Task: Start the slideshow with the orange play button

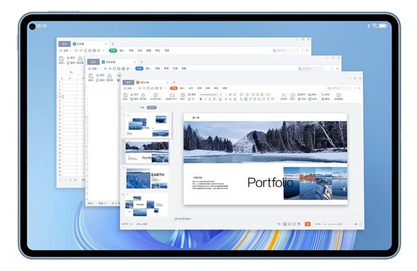Action: click(308, 224)
